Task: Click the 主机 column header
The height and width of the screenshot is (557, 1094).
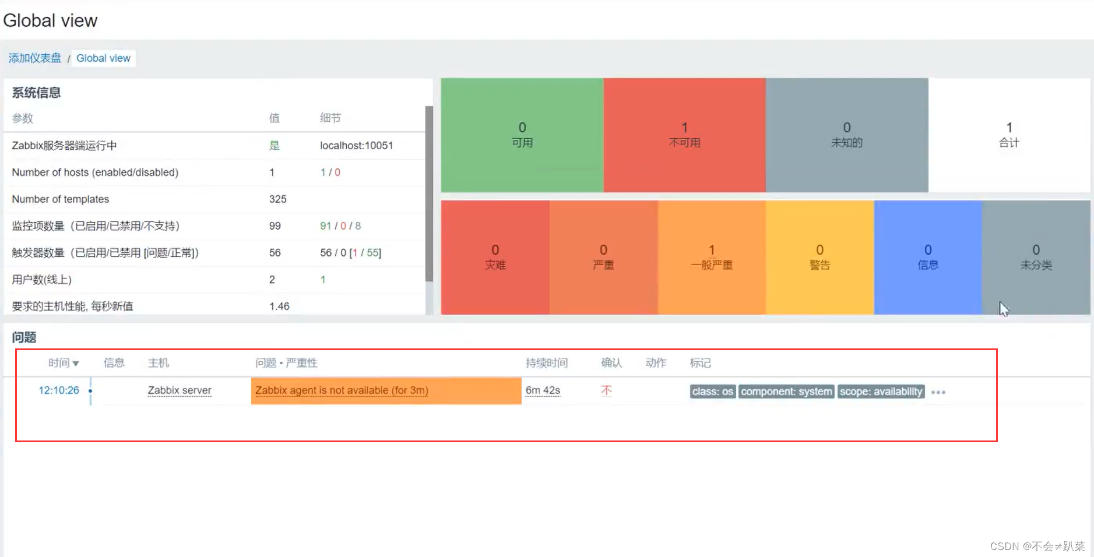Action: tap(158, 363)
